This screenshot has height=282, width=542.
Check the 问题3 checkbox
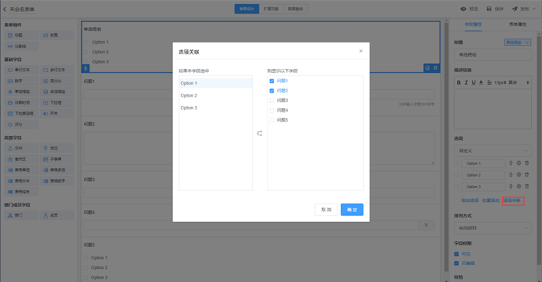point(272,100)
